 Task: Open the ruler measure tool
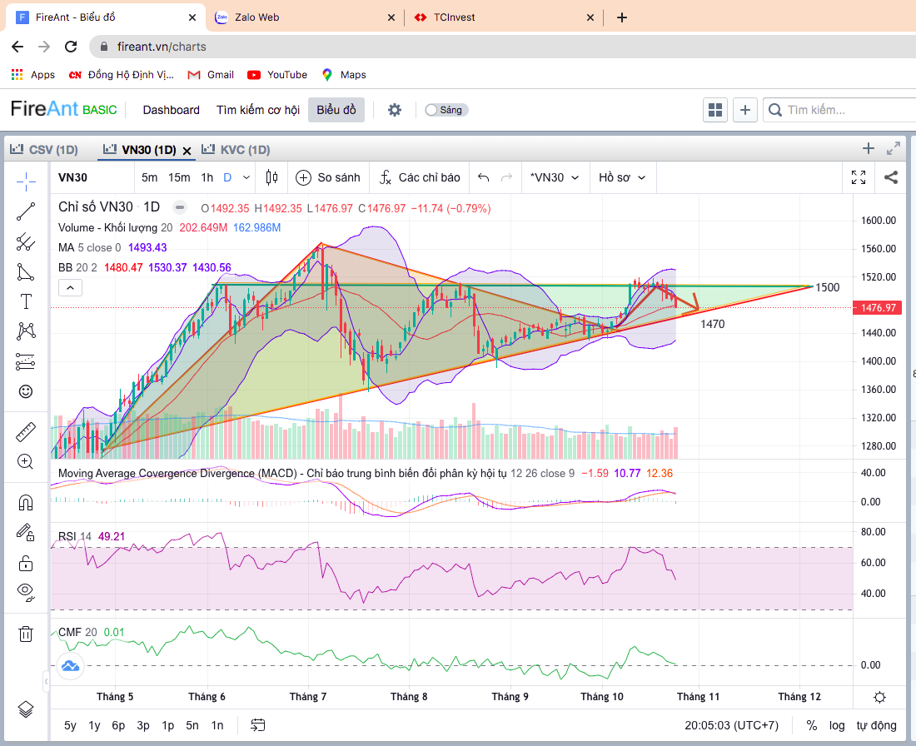pos(25,432)
